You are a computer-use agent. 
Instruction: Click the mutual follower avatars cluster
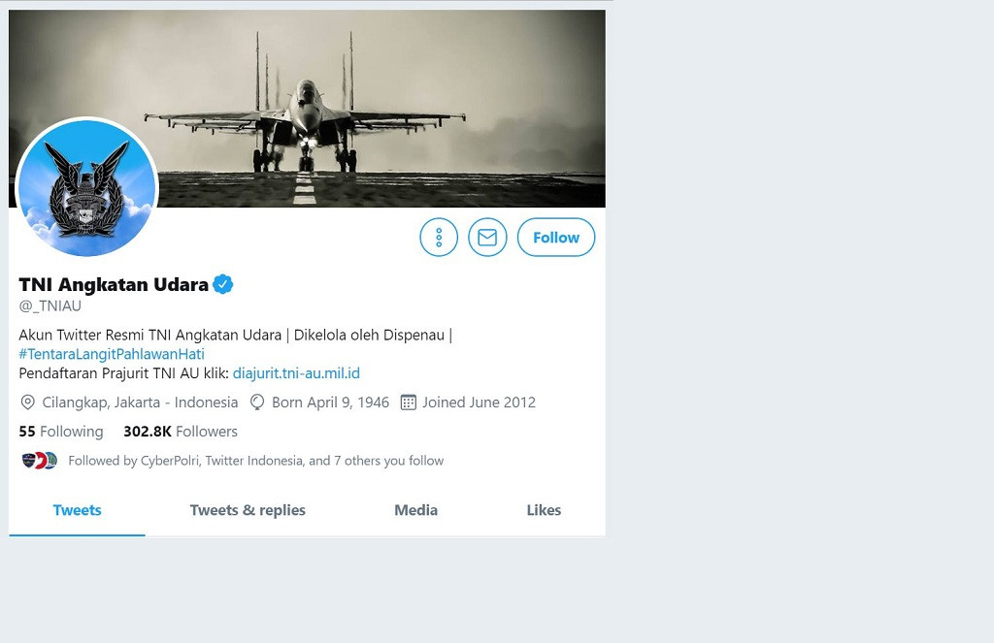(x=40, y=461)
